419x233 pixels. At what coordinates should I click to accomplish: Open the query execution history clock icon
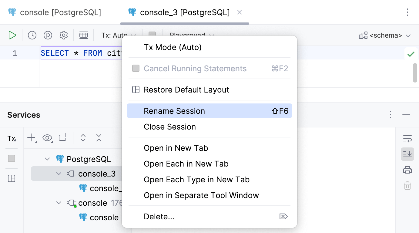[32, 35]
